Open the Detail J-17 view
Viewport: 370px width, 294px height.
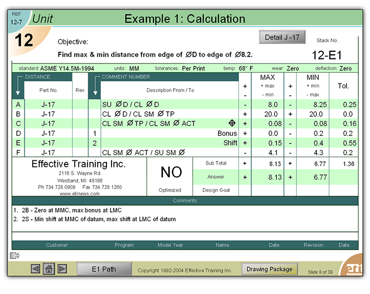coord(282,37)
